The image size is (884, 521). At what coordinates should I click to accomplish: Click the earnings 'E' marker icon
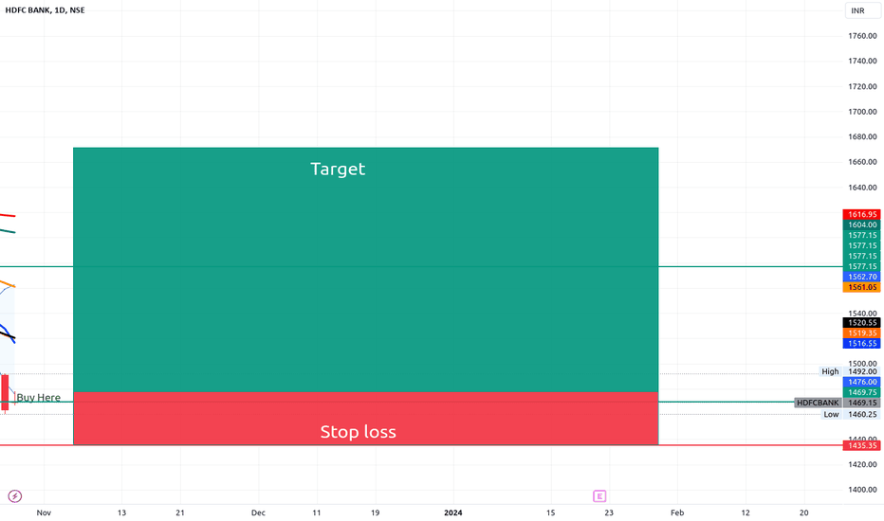599,495
